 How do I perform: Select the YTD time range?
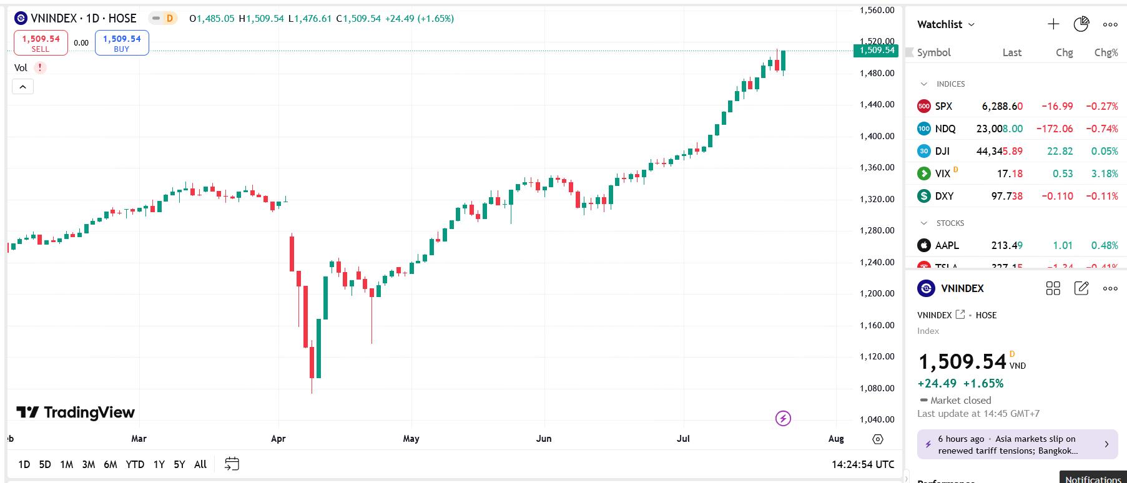(135, 464)
